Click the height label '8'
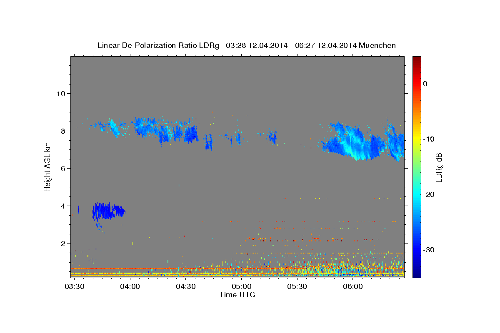Screen dimensions: 500x333 [62, 131]
